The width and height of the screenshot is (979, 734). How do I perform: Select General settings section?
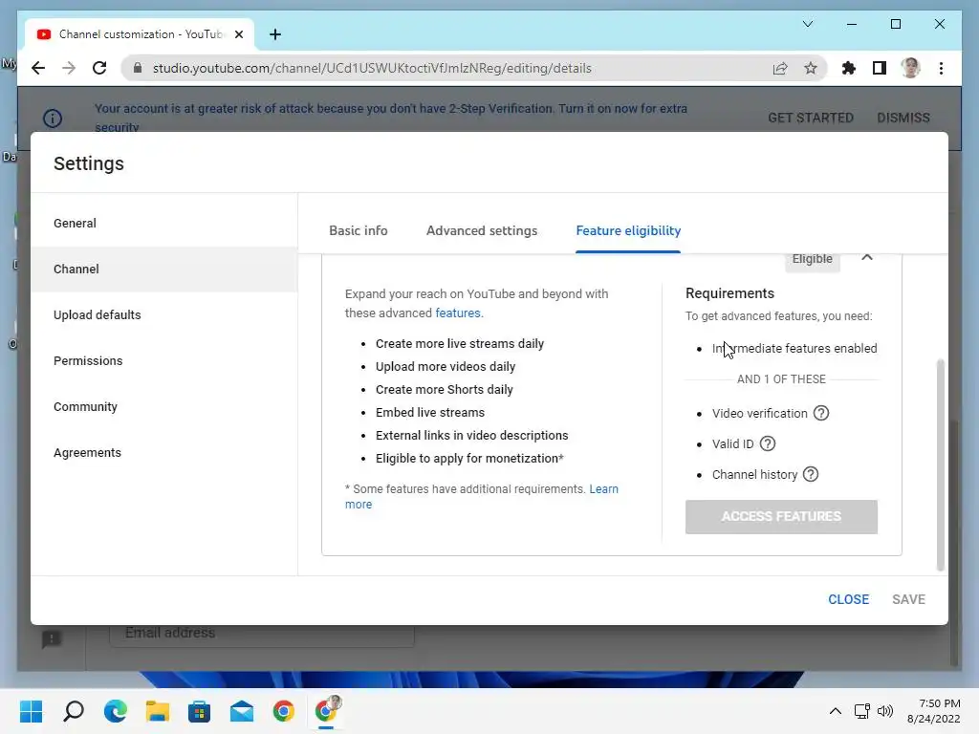(x=164, y=224)
